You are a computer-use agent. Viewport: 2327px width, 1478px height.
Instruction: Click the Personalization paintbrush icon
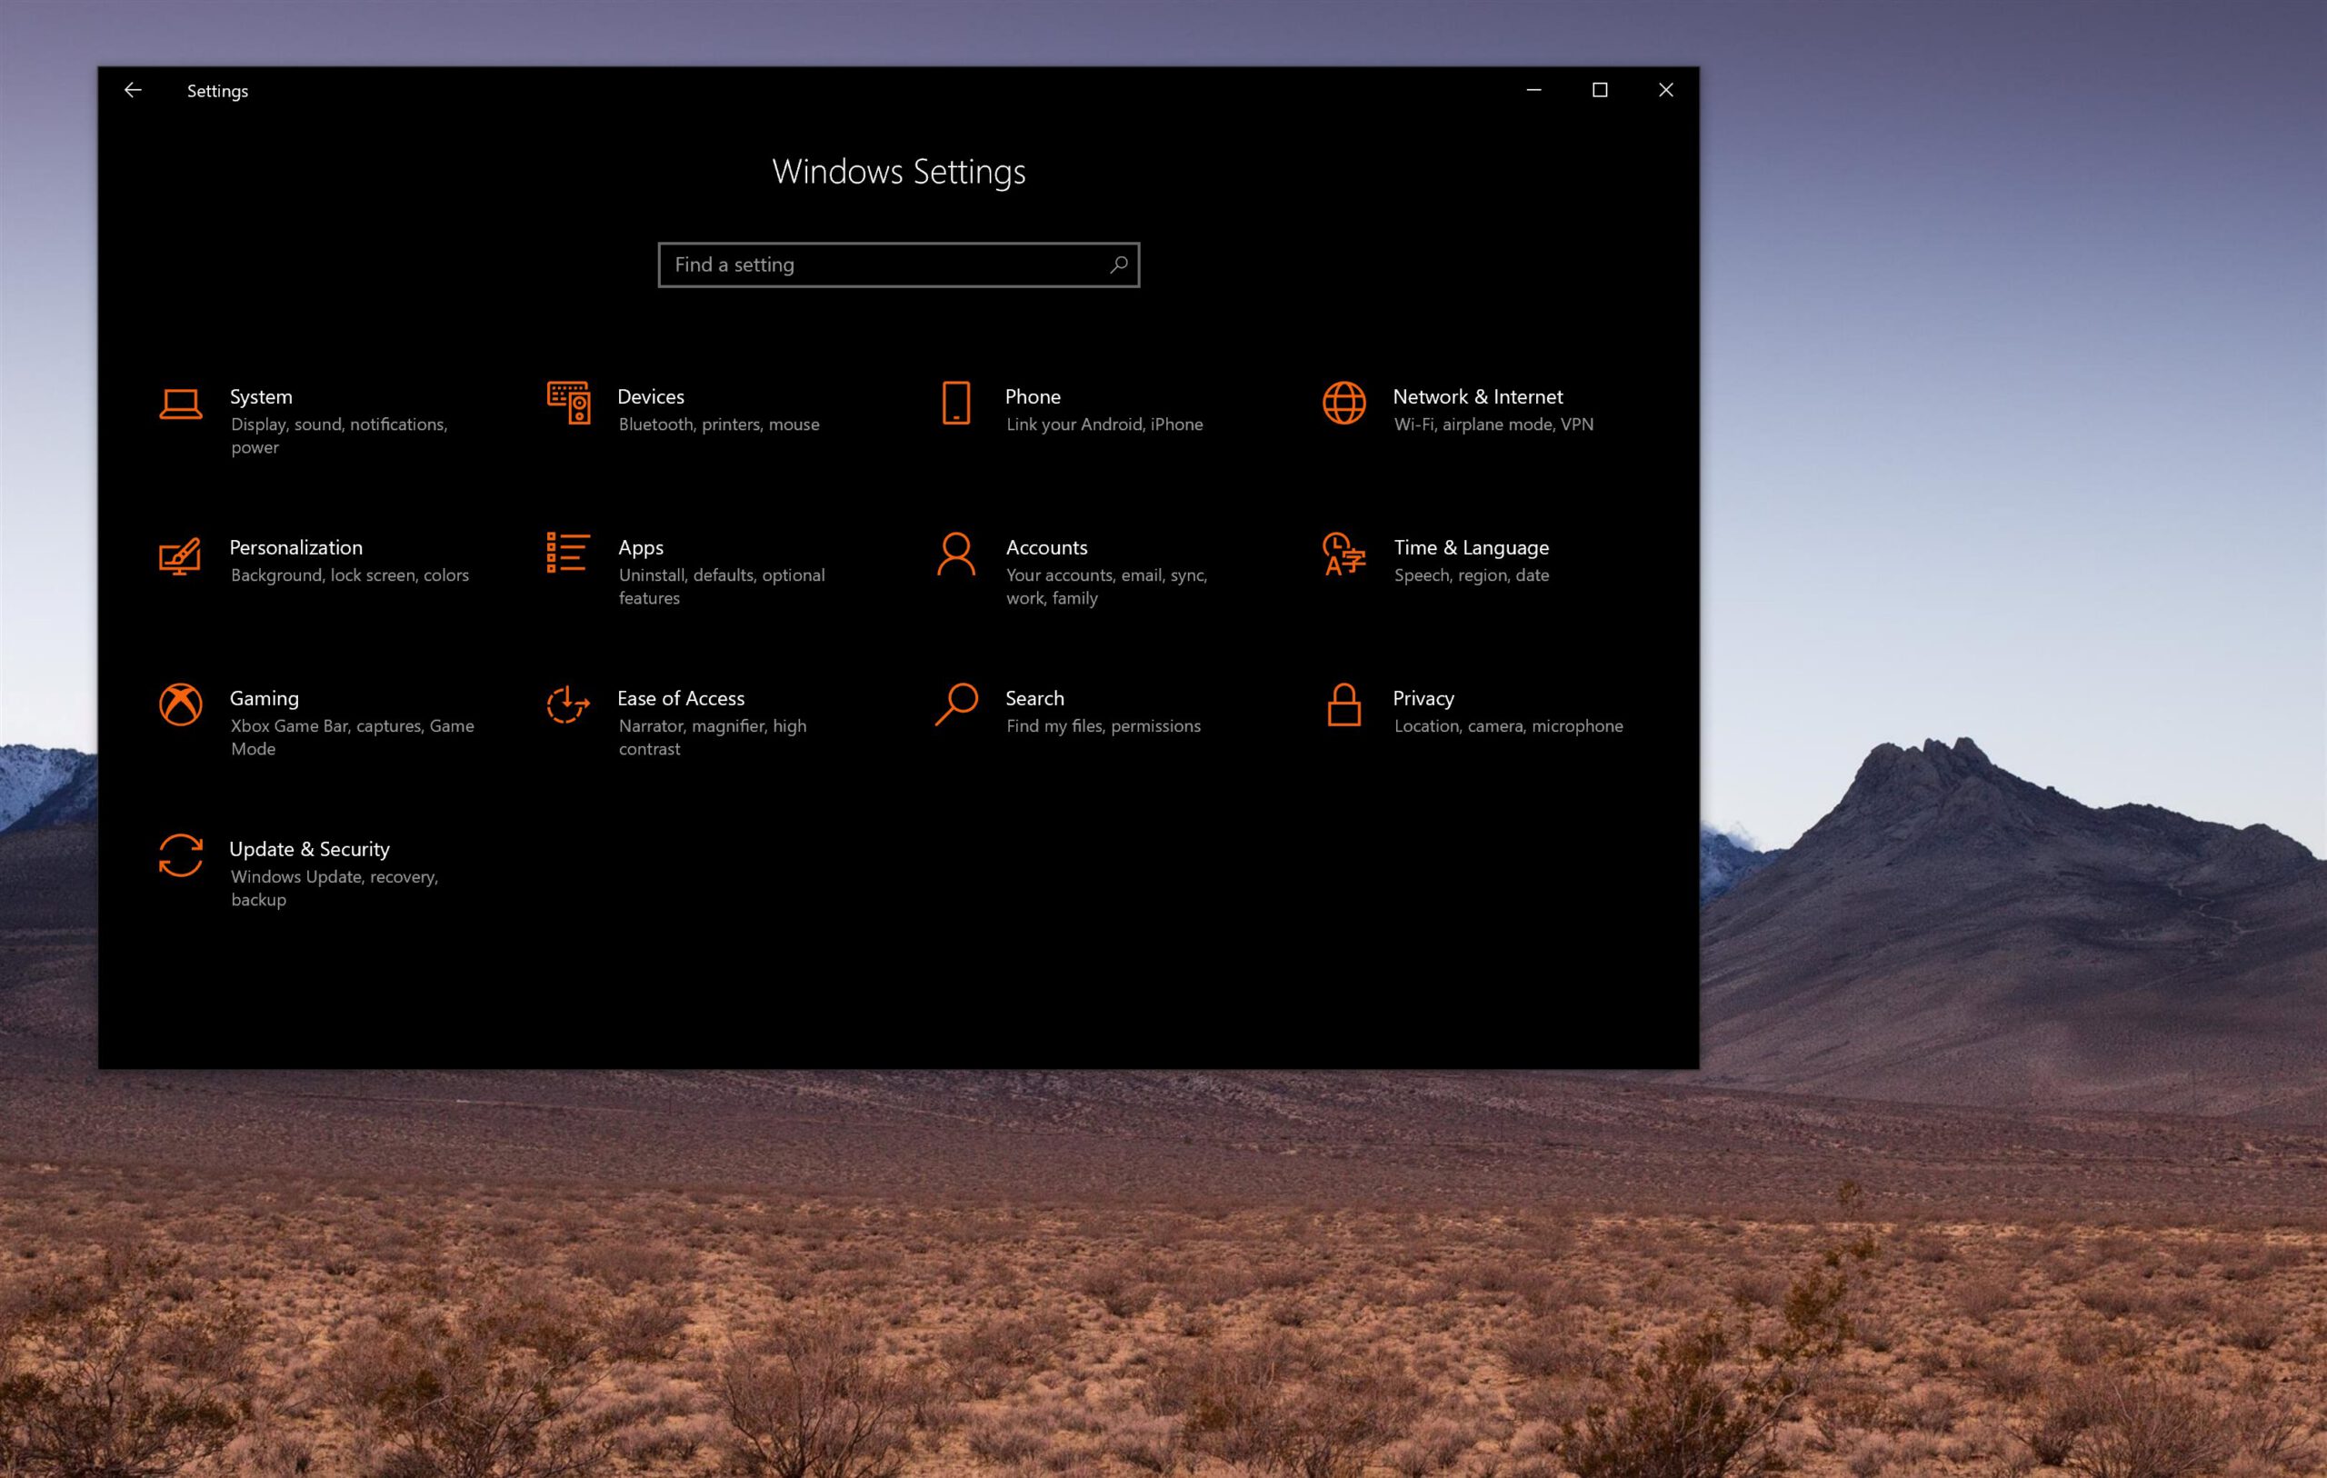[180, 555]
